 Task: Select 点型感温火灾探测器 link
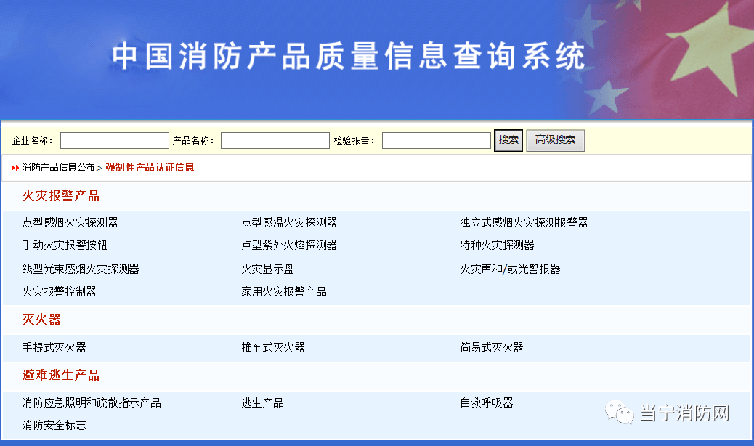(x=289, y=222)
